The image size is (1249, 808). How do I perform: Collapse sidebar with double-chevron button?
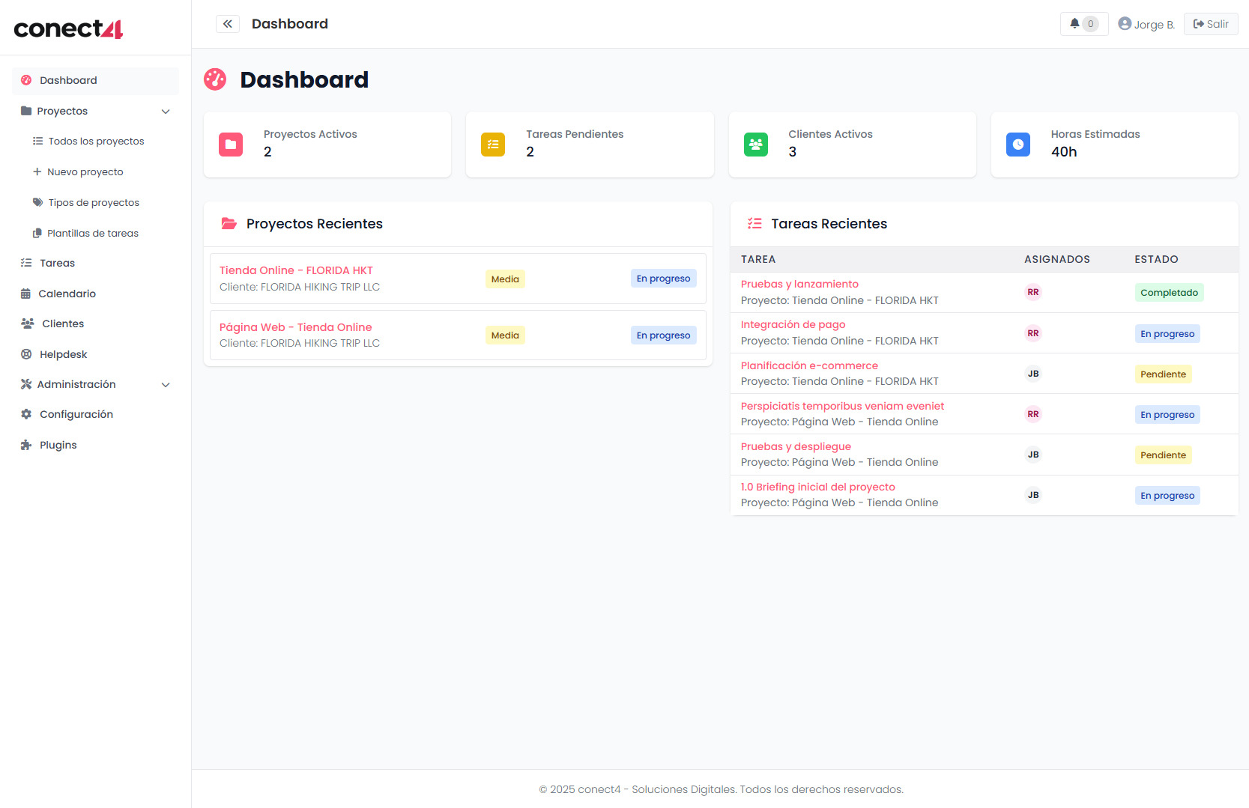pos(228,24)
